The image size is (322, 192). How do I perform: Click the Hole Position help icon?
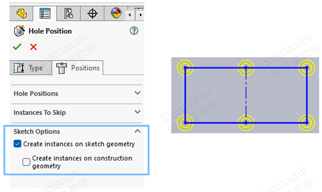click(x=134, y=31)
